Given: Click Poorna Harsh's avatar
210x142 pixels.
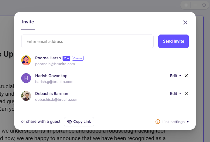Looking at the screenshot, I should click(x=26, y=60).
